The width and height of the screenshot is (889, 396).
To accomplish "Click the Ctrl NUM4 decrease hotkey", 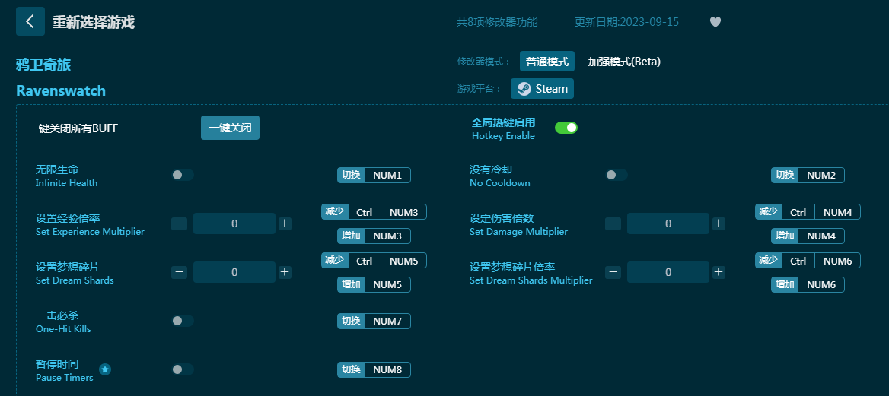I will pos(808,212).
